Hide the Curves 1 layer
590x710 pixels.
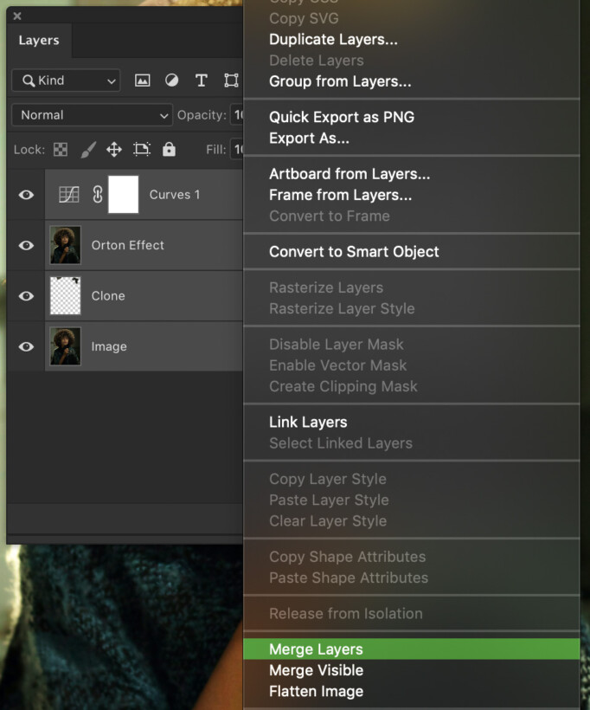click(25, 195)
